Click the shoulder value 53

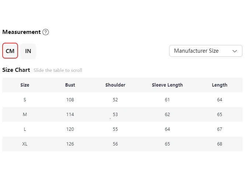click(x=115, y=115)
